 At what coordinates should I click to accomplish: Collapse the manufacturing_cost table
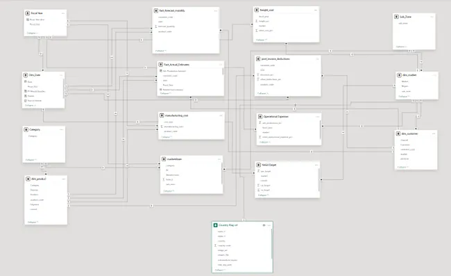tap(167, 137)
